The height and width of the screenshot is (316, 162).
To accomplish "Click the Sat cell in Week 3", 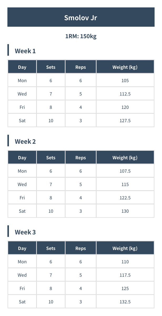I will [22, 302].
